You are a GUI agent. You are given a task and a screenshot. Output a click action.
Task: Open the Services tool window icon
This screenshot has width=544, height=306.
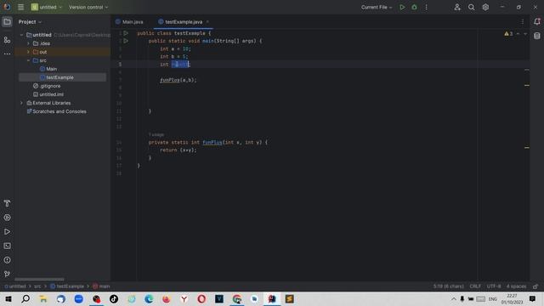(7, 218)
